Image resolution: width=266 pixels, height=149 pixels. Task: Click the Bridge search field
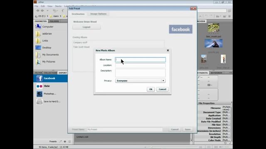(x=212, y=11)
